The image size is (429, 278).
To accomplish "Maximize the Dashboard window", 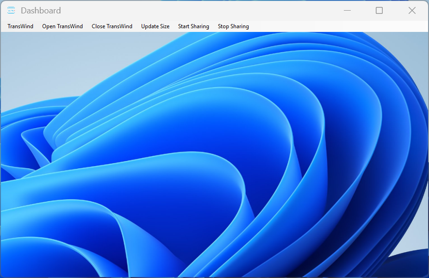I will click(x=379, y=11).
